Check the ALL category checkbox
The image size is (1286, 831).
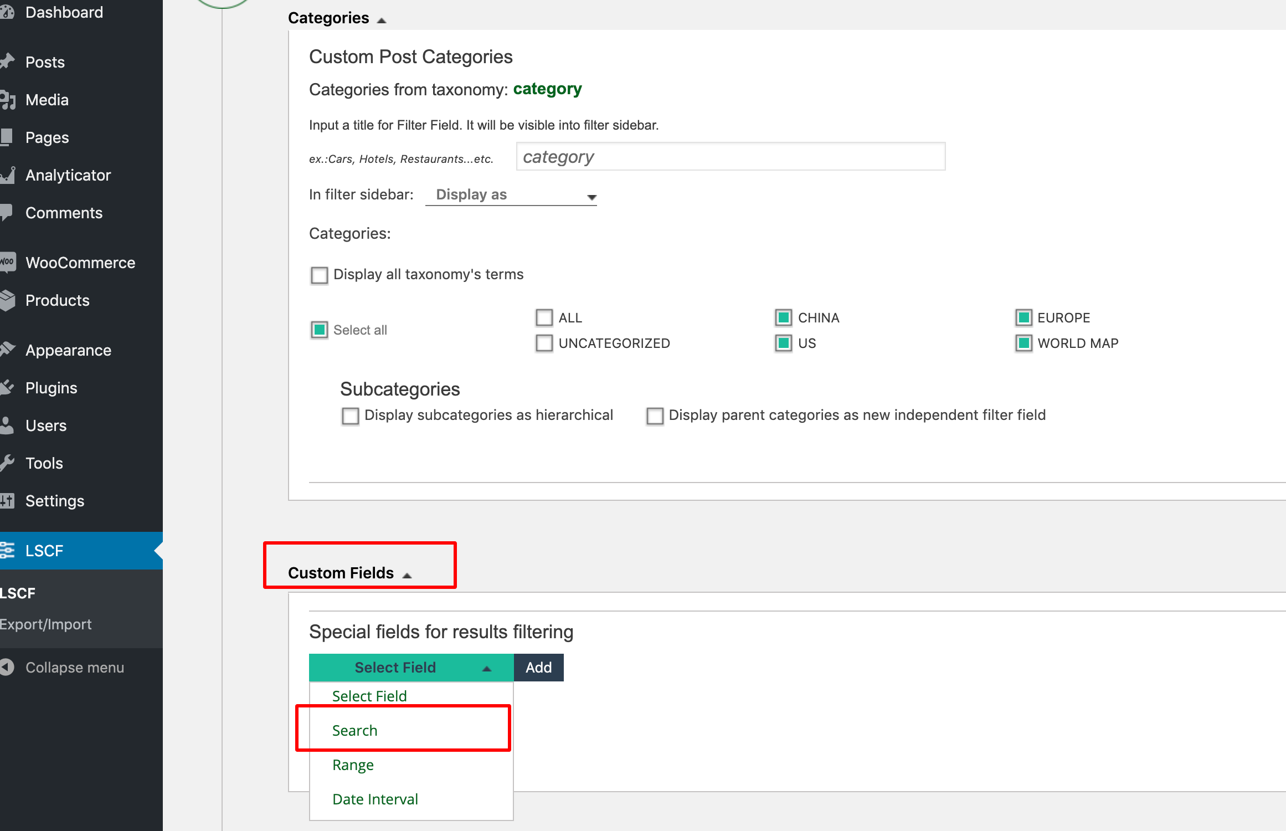(544, 318)
